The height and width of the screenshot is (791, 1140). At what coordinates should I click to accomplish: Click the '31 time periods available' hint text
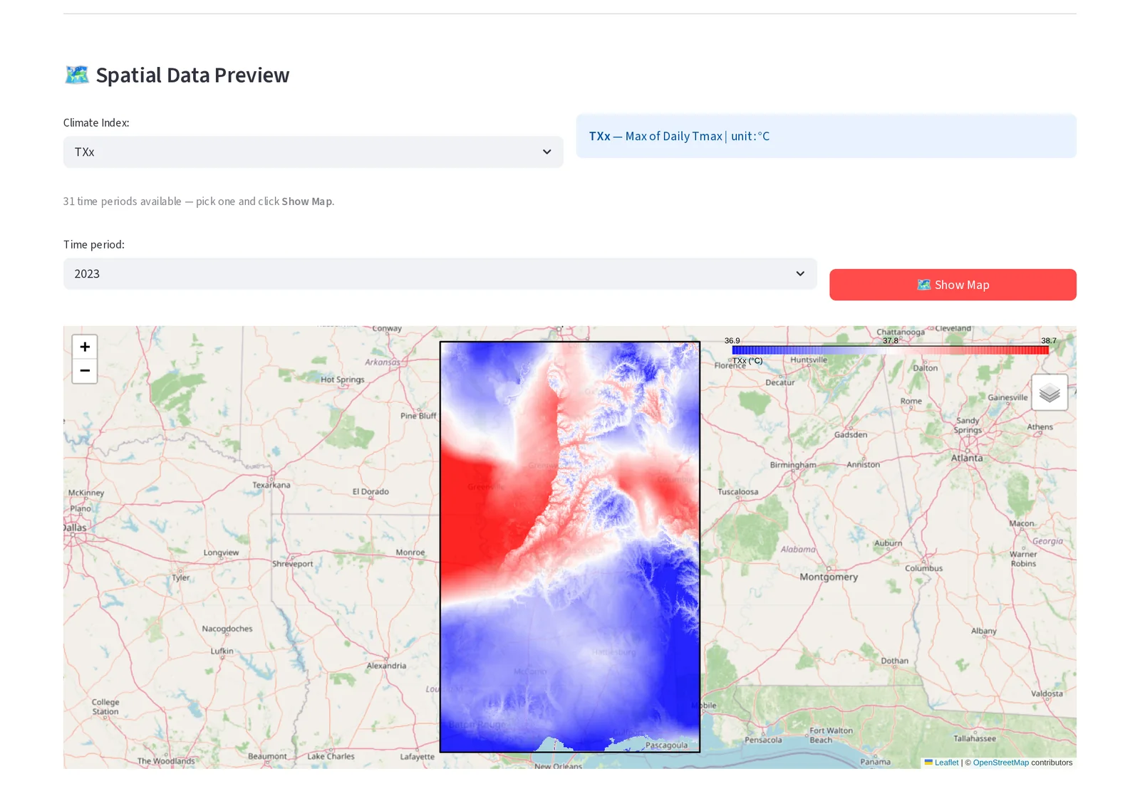tap(199, 201)
